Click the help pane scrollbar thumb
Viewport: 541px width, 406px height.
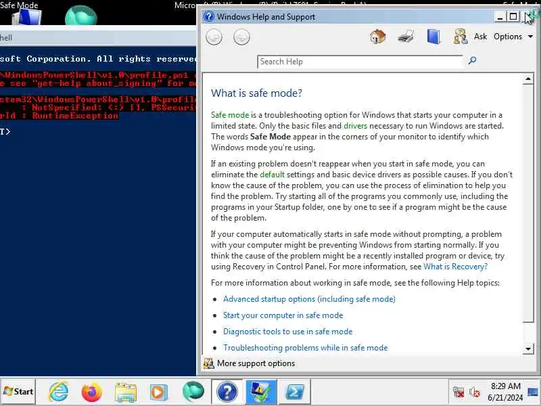[x=528, y=204]
